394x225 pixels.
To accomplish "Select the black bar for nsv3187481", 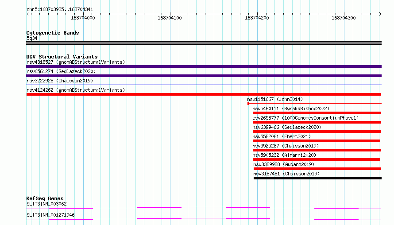I will pyautogui.click(x=317, y=178).
